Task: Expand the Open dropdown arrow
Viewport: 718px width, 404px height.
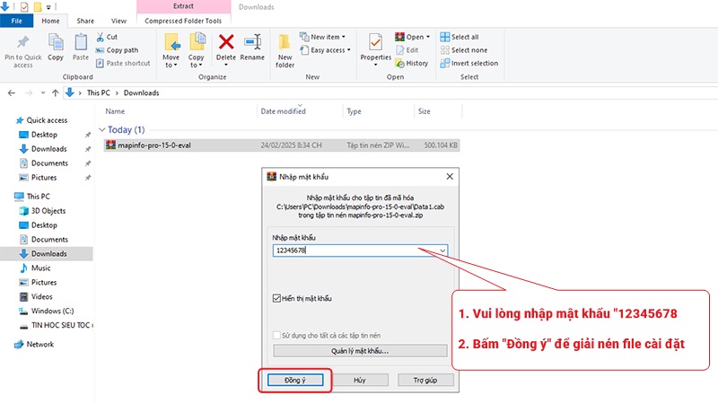Action: point(428,37)
